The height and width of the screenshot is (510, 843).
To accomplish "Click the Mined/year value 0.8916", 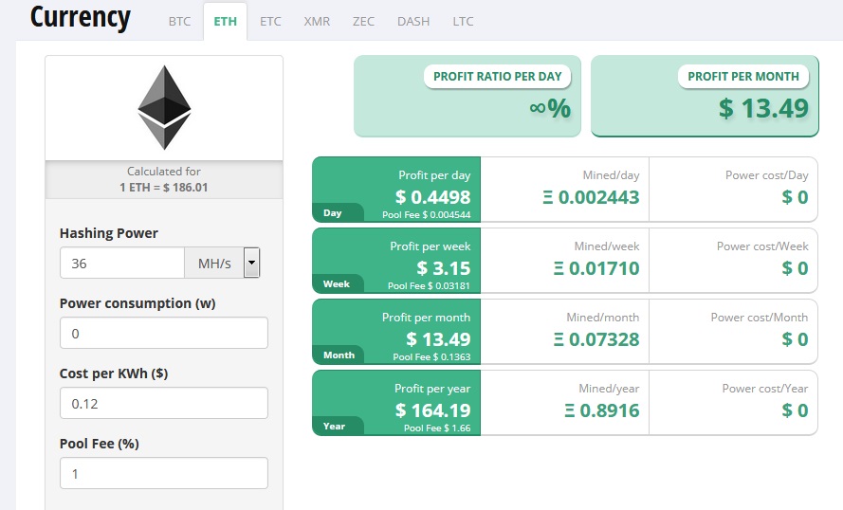I will 601,410.
